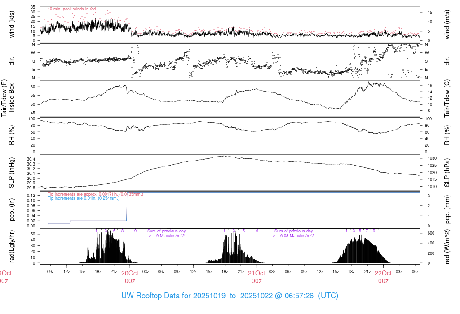Select the 'rad (W/m^2)' right axis label
The height and width of the screenshot is (314, 460).
point(447,246)
